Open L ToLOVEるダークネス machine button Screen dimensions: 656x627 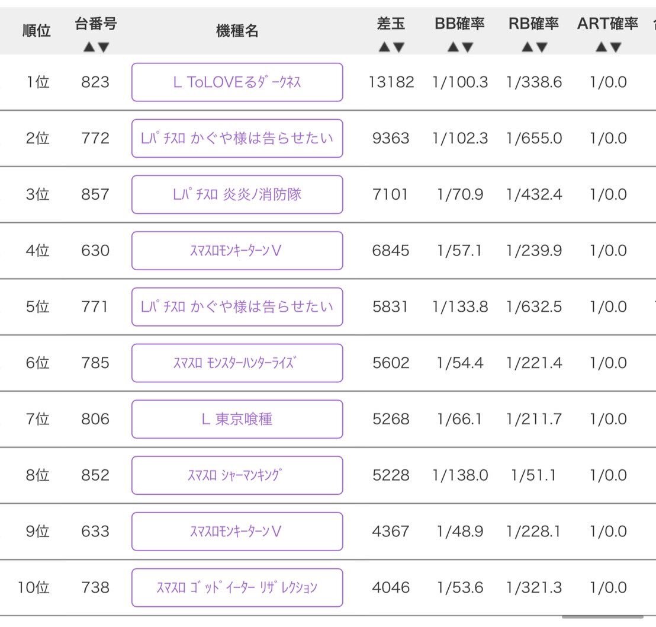point(237,82)
